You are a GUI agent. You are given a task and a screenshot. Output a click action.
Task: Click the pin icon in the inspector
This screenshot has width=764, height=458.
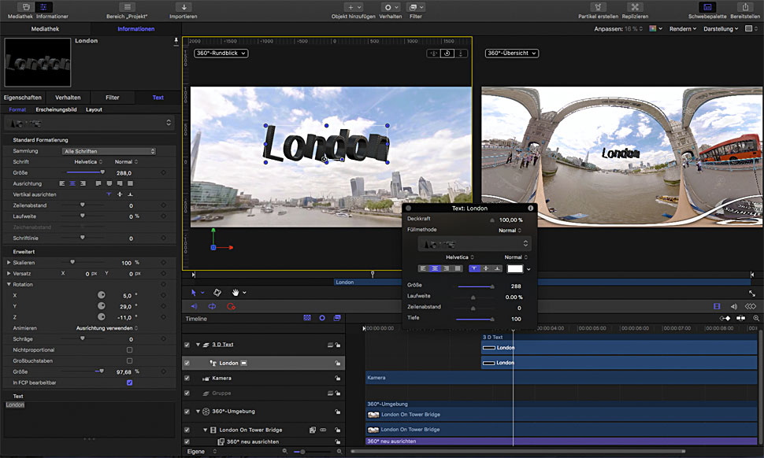(176, 42)
